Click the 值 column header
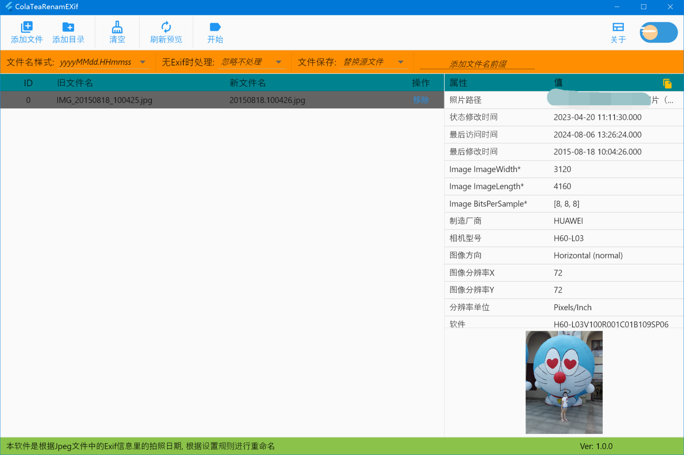This screenshot has width=684, height=455. 558,83
